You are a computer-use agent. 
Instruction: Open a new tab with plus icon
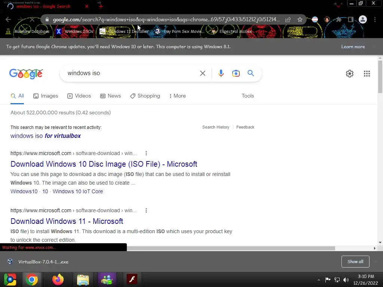click(x=101, y=6)
